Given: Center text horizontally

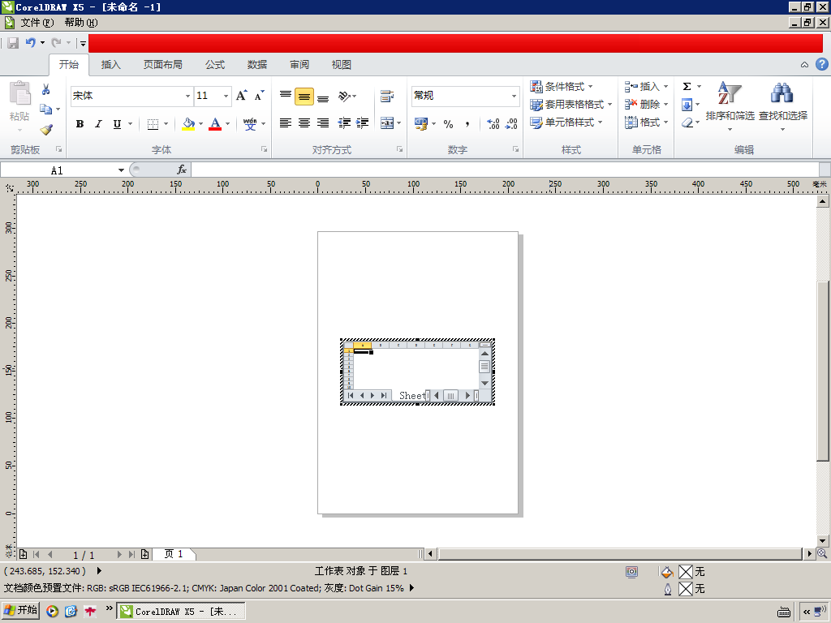Looking at the screenshot, I should point(304,123).
